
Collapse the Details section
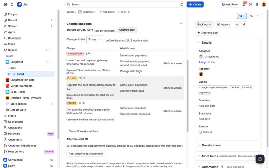click(x=199, y=42)
